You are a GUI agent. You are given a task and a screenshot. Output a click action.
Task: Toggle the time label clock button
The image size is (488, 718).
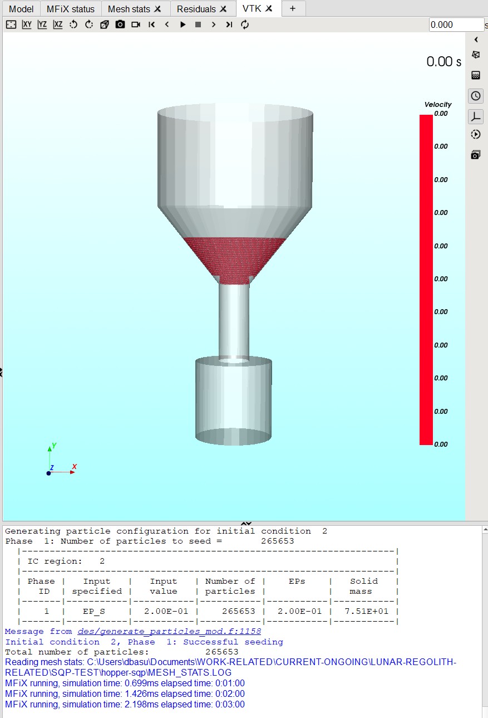point(476,96)
